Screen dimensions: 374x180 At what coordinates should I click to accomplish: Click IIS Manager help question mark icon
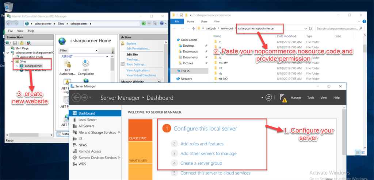click(x=162, y=23)
